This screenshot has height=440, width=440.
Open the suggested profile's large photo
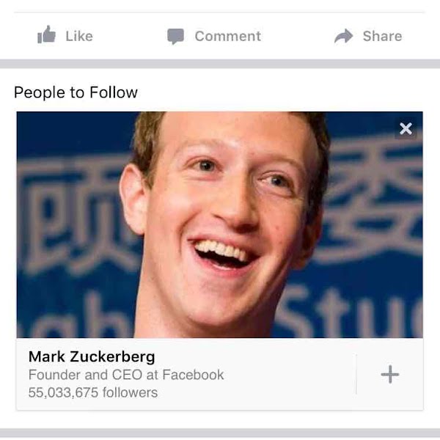[x=220, y=225]
